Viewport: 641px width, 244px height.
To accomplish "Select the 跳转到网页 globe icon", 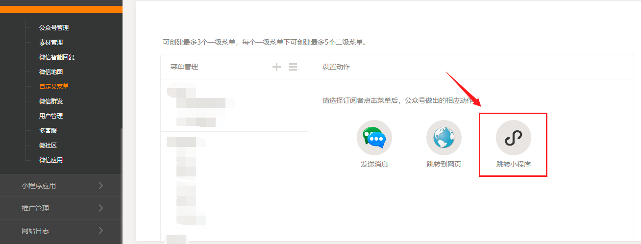I will pos(444,138).
